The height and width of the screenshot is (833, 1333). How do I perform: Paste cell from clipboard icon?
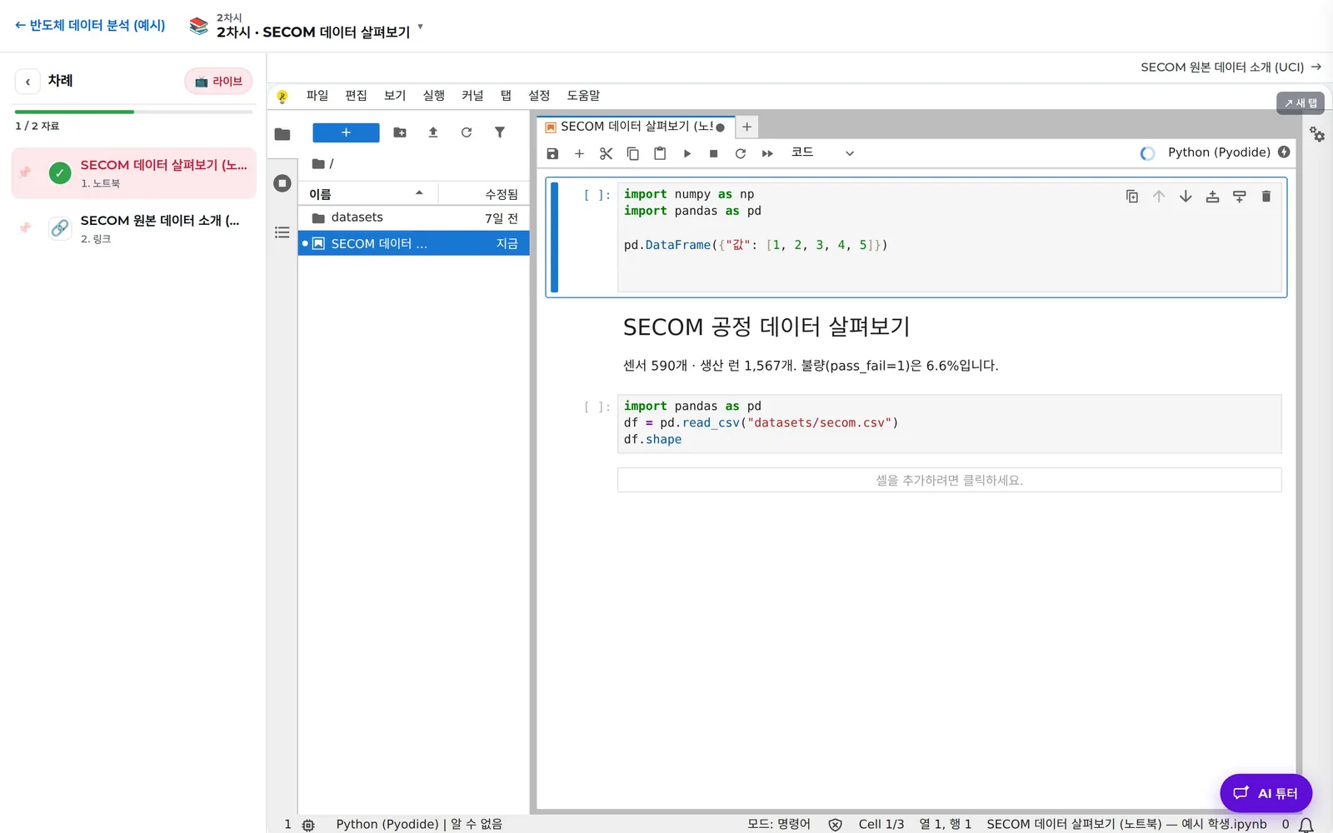click(660, 153)
